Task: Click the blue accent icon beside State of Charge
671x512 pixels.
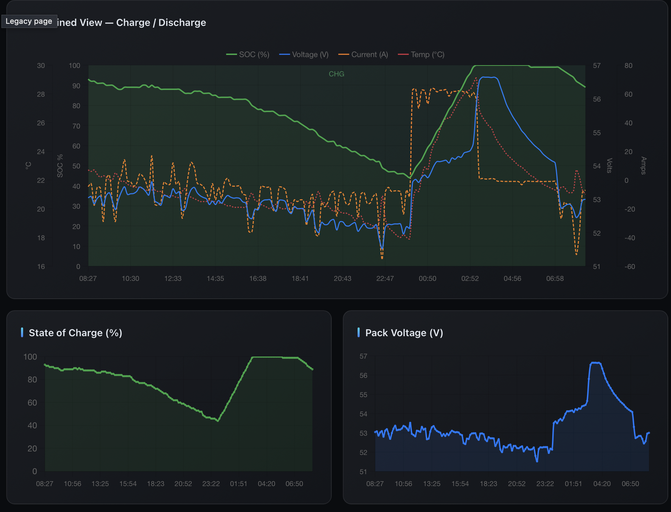Action: [x=22, y=333]
